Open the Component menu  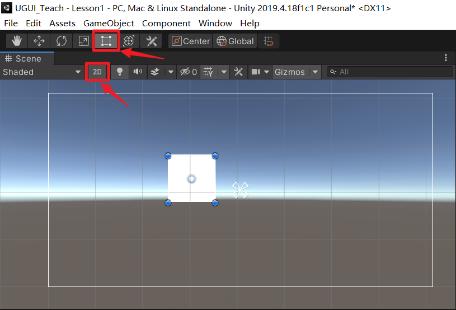pyautogui.click(x=166, y=24)
